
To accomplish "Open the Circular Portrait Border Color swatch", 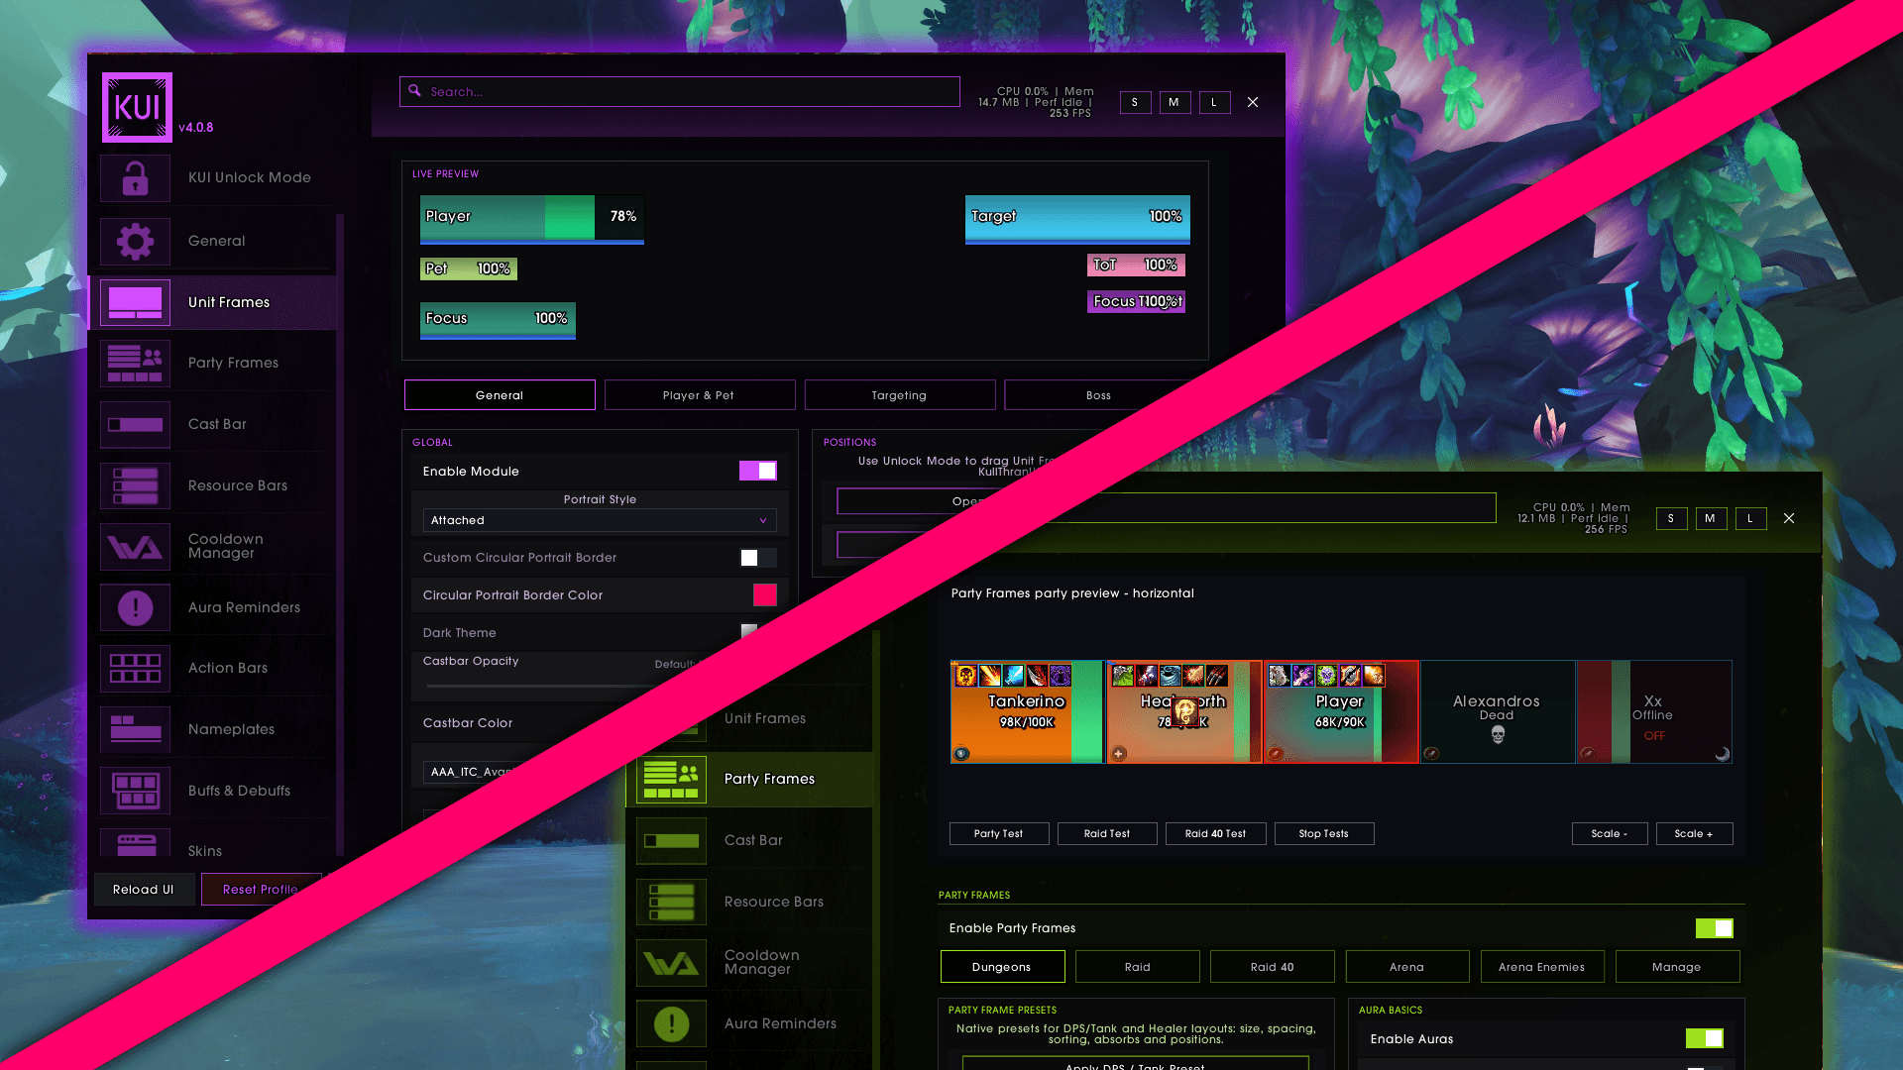I will 765,594.
